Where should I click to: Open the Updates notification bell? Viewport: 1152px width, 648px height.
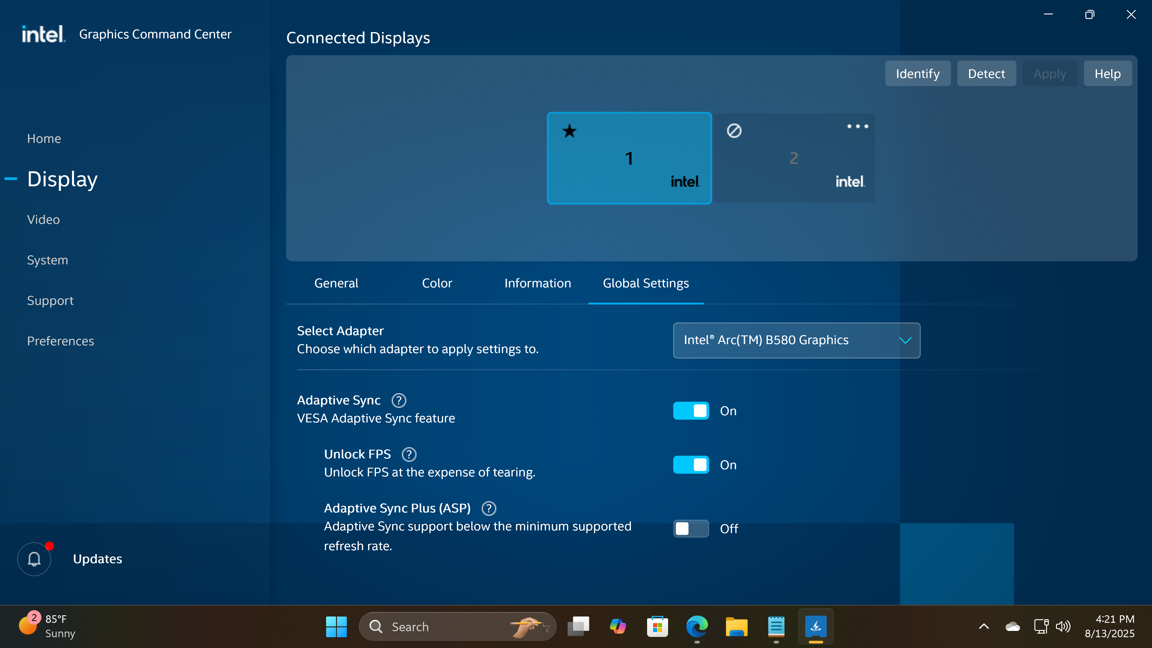34,559
